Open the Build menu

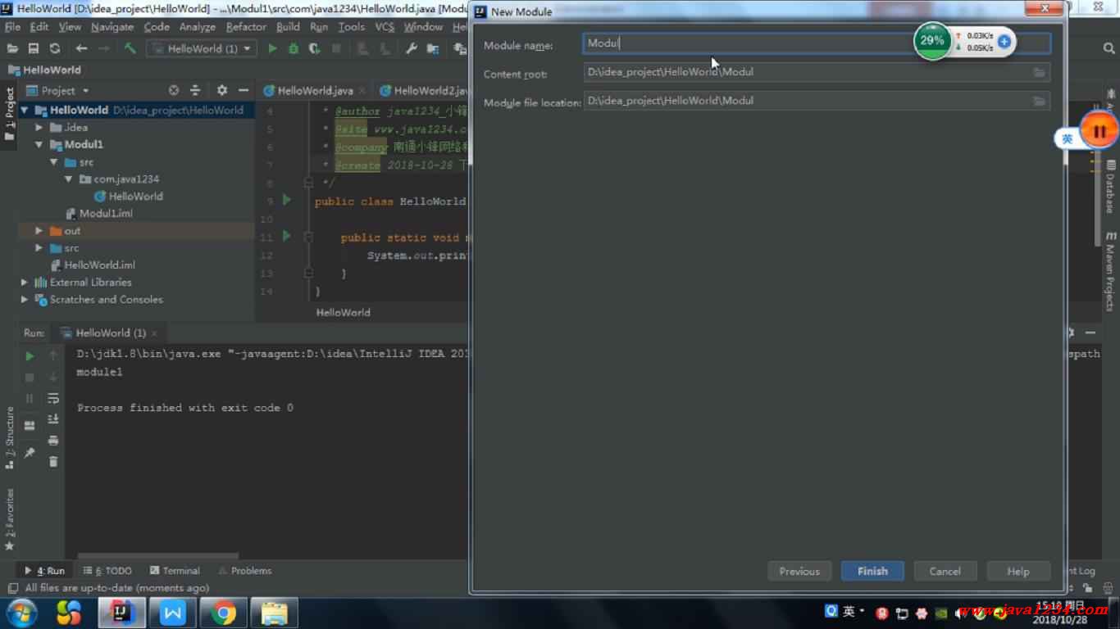(x=288, y=26)
